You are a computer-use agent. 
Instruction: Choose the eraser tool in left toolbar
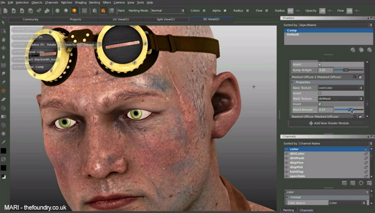[3, 99]
